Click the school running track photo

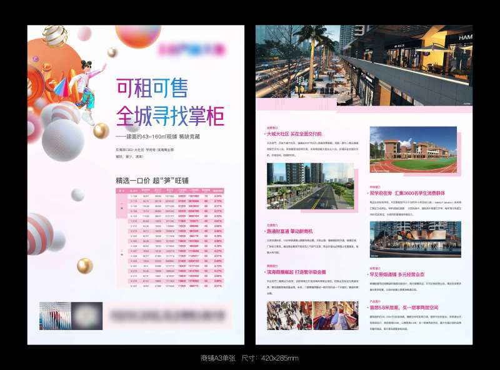[412, 150]
